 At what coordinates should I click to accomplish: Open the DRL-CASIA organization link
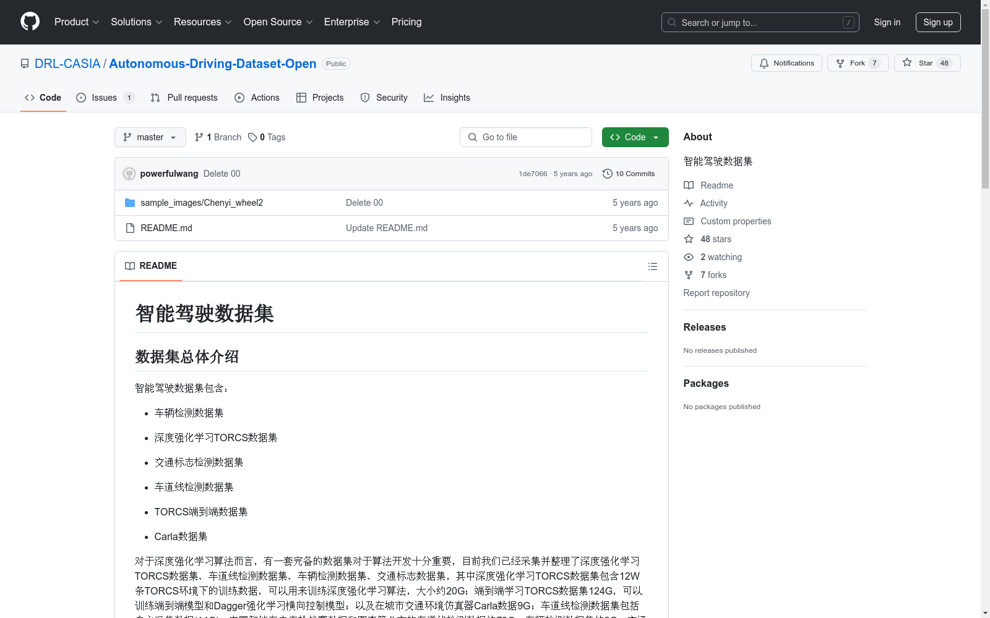tap(67, 64)
